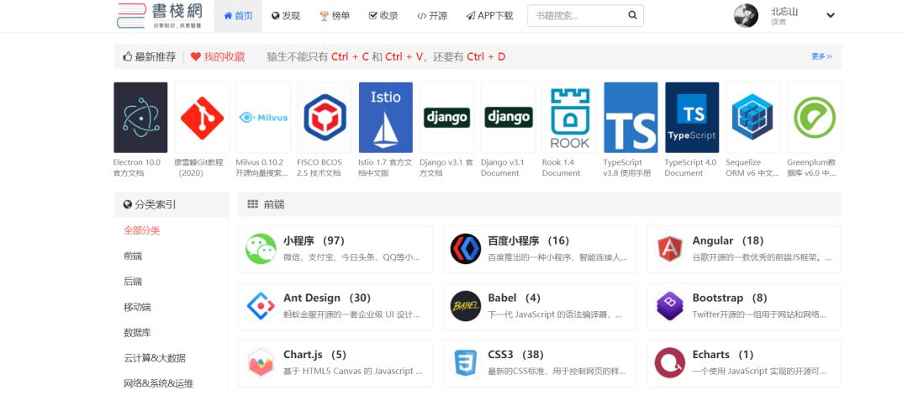Open the 收录 menu item

pos(383,16)
